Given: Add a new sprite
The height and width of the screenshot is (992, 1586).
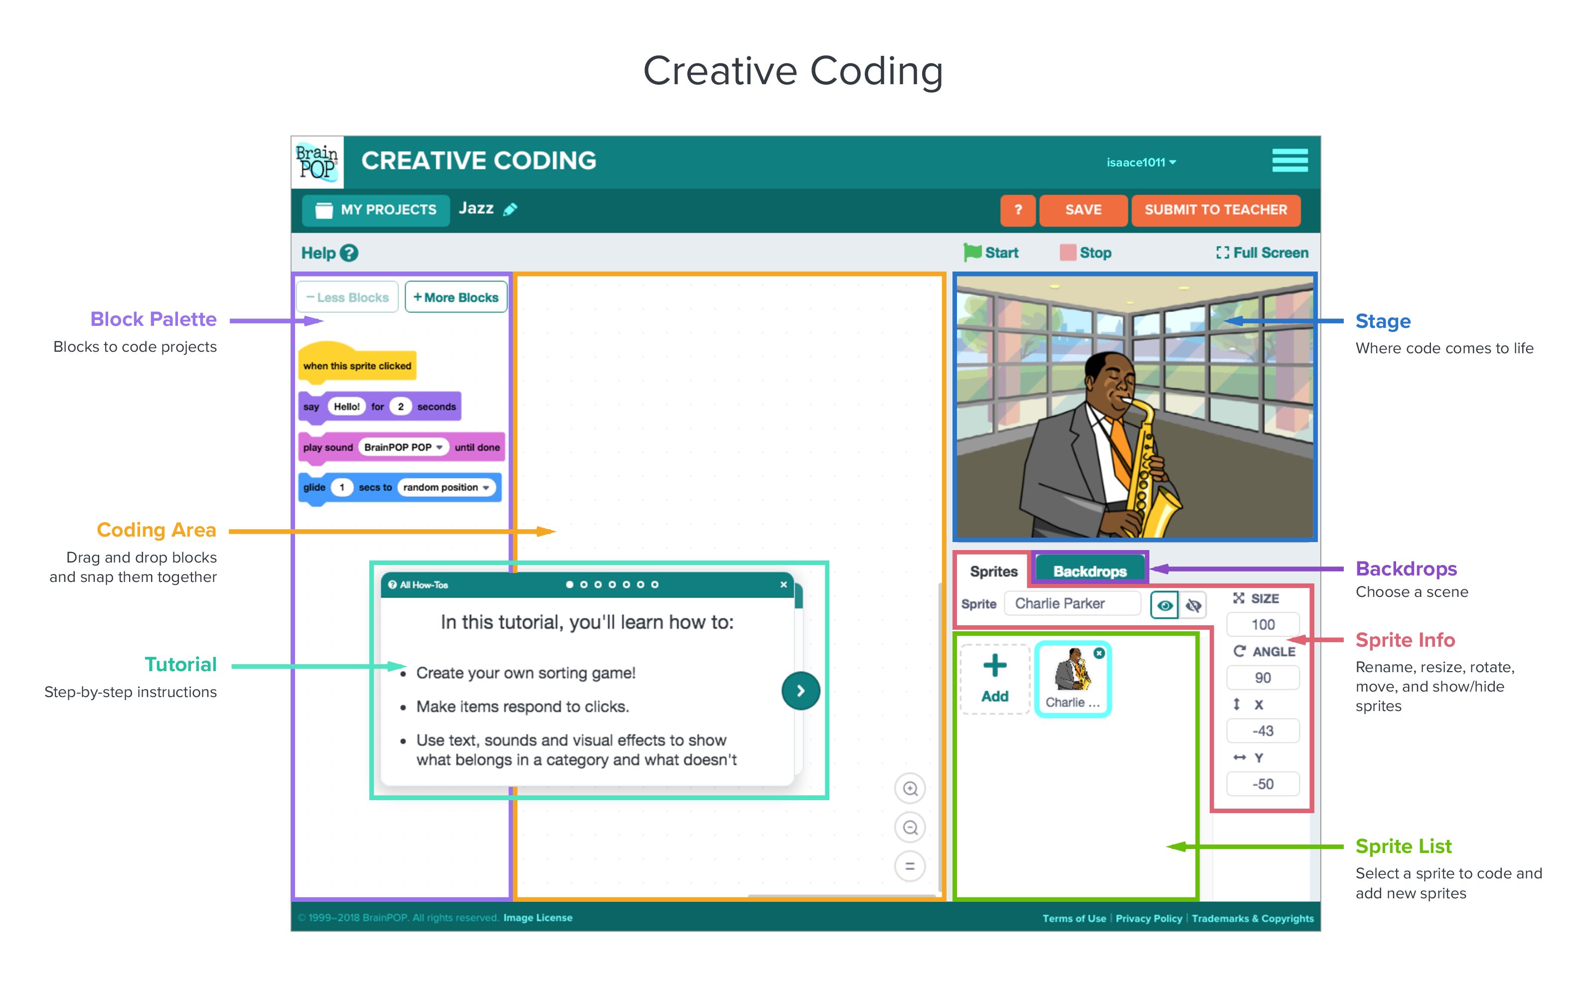Looking at the screenshot, I should pos(995,679).
